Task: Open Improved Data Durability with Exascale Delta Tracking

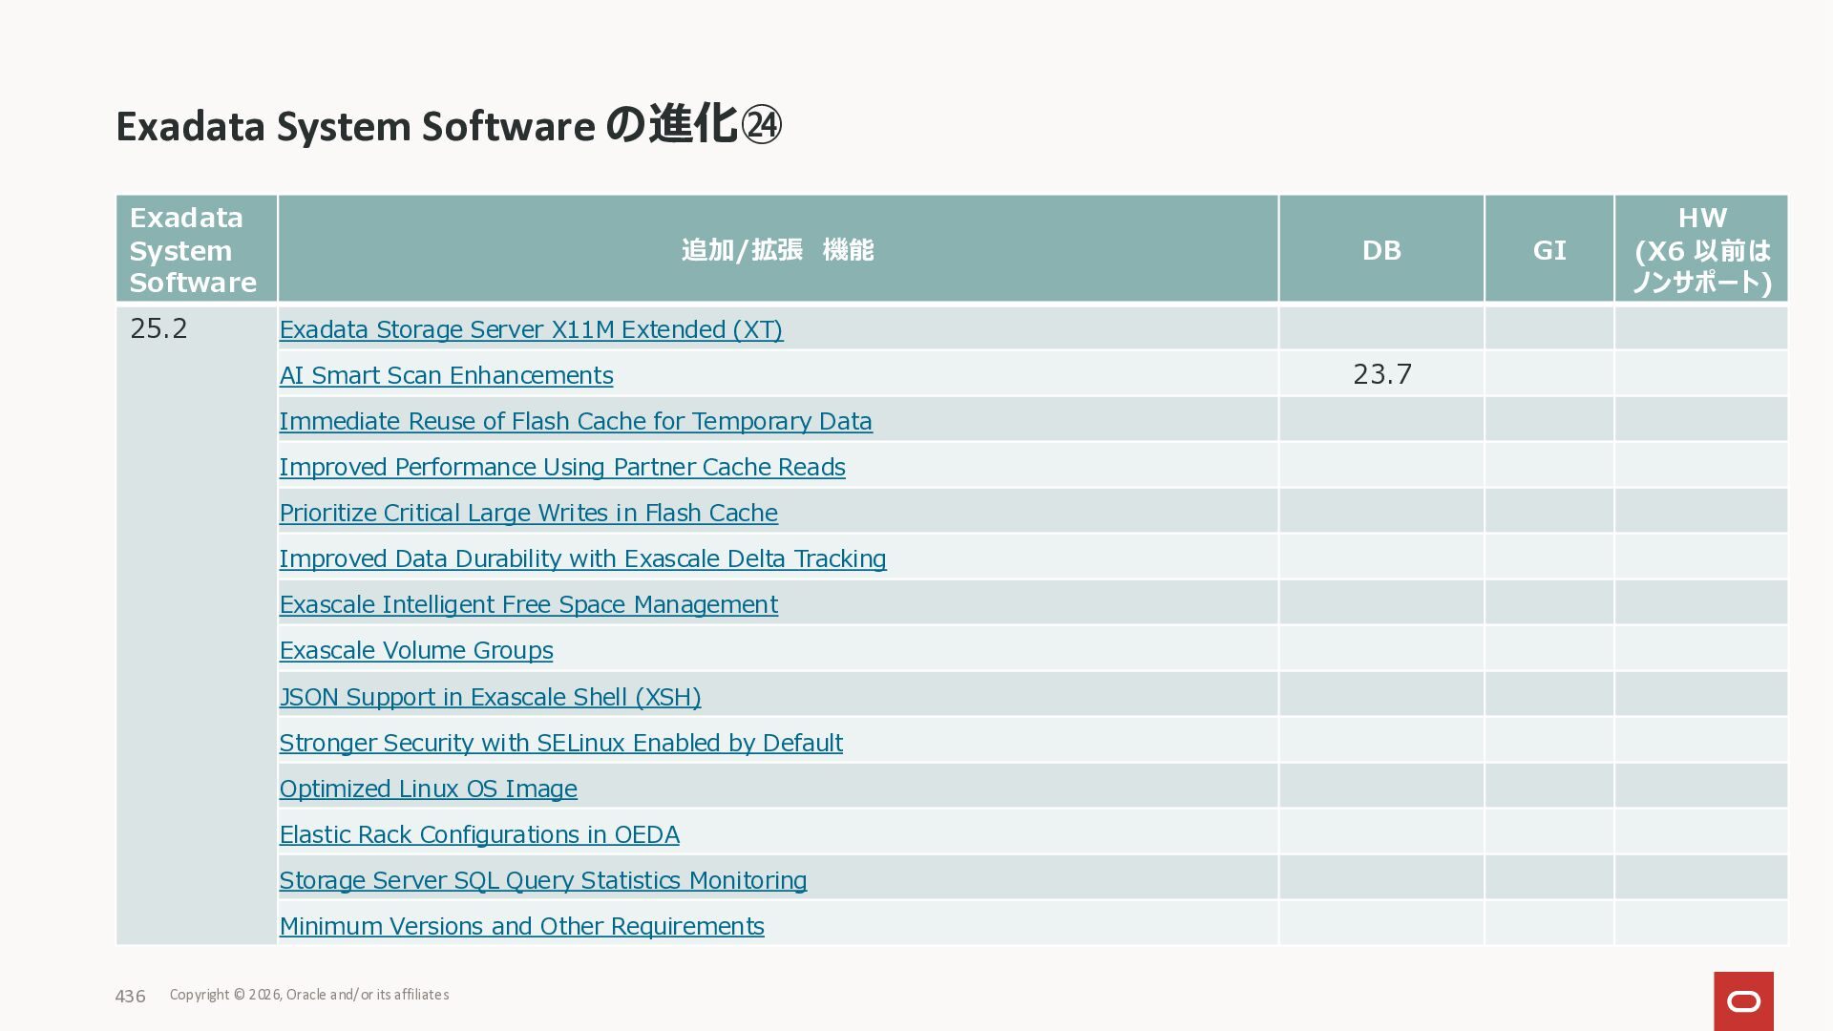Action: pyautogui.click(x=582, y=558)
